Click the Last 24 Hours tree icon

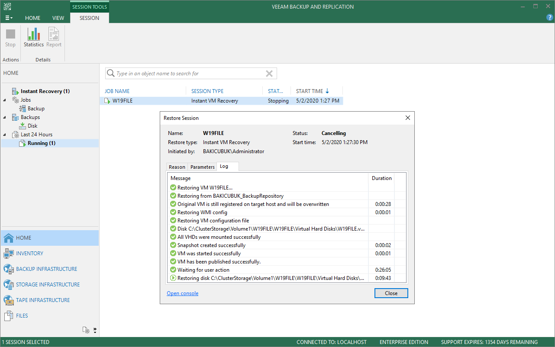(16, 135)
